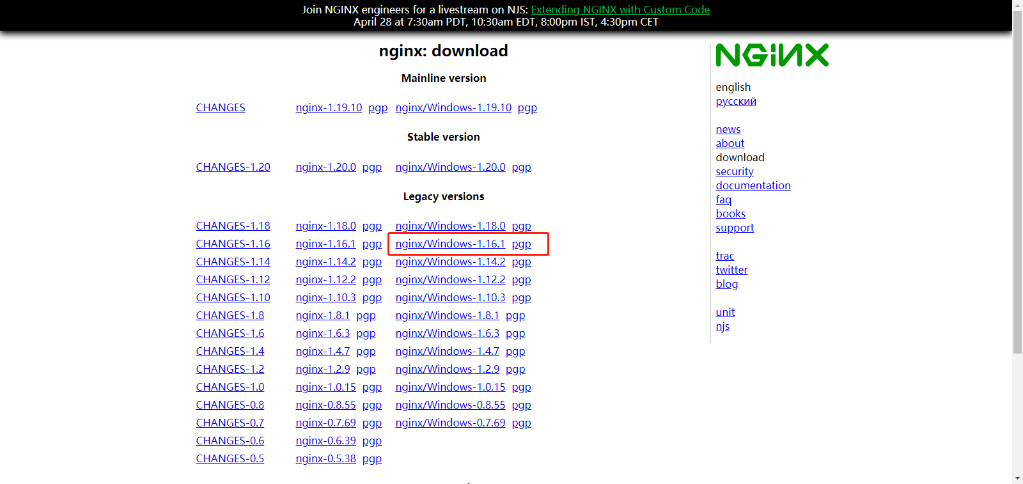Image resolution: width=1023 pixels, height=484 pixels.
Task: Open the documentation page
Action: 753,185
